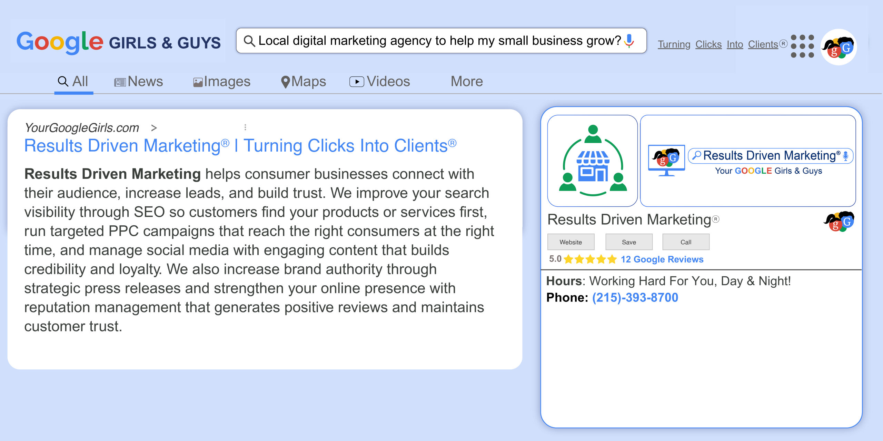Screen dimensions: 883x441
Task: Click the Turning link in header
Action: coord(674,44)
